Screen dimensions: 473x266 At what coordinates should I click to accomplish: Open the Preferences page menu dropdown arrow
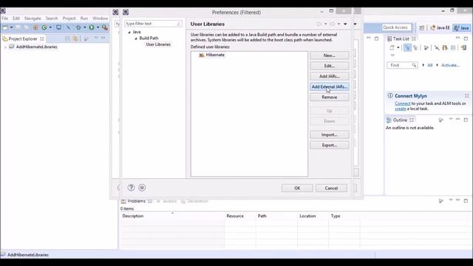pyautogui.click(x=345, y=24)
